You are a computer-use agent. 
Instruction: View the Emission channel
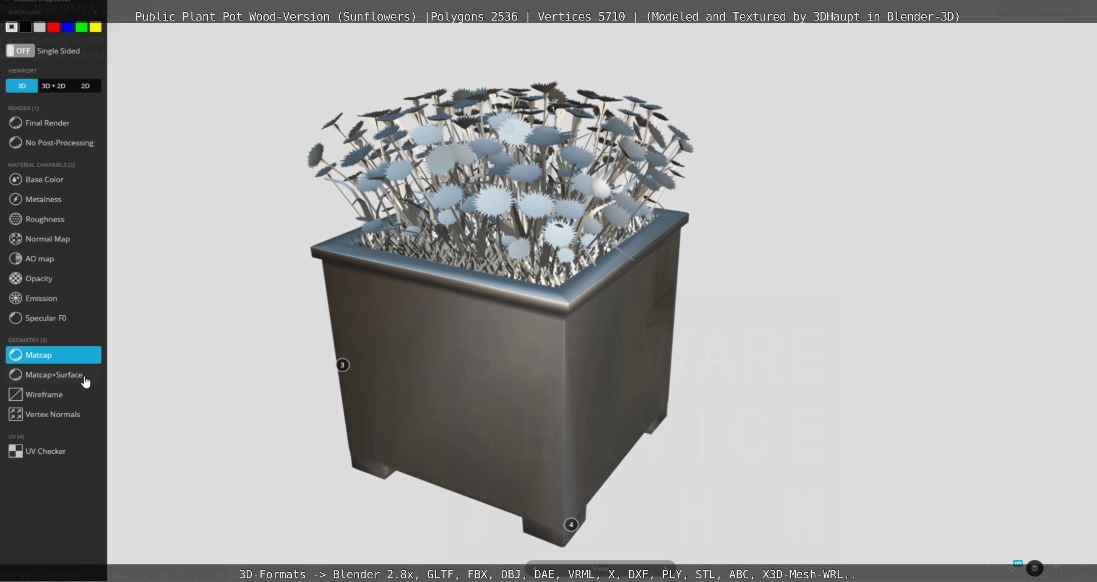point(53,298)
